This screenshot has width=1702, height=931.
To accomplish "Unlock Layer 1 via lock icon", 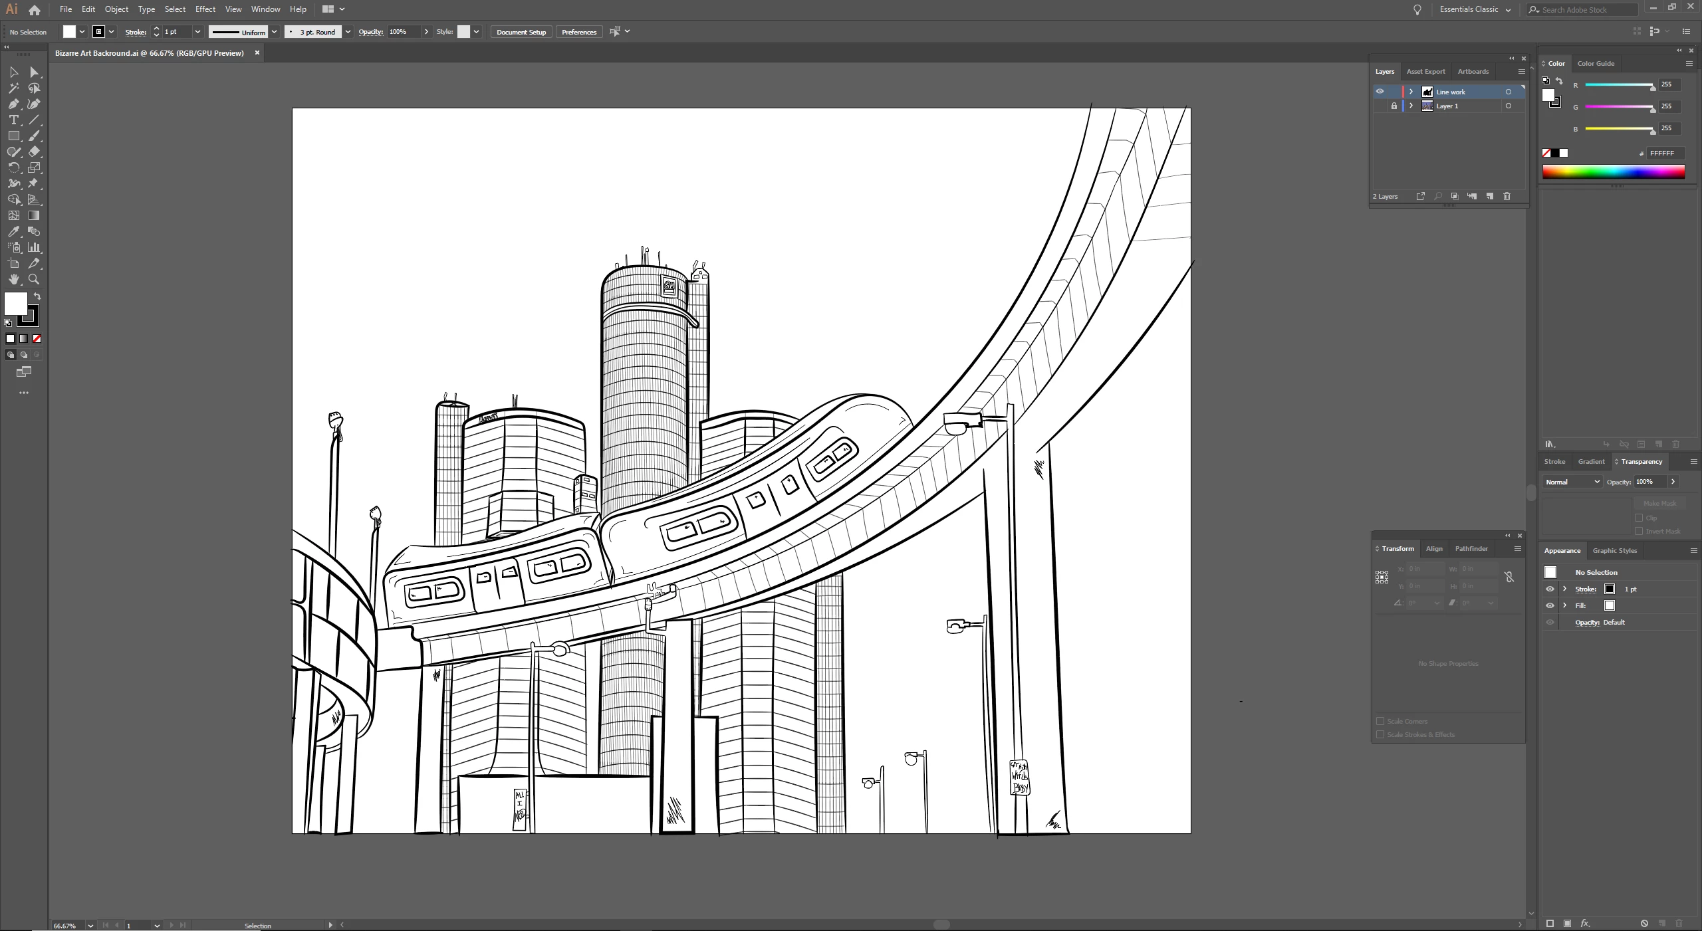I will [x=1394, y=106].
